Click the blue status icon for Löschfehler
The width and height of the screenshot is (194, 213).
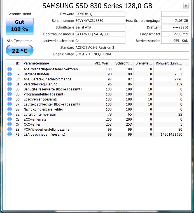tap(10, 99)
